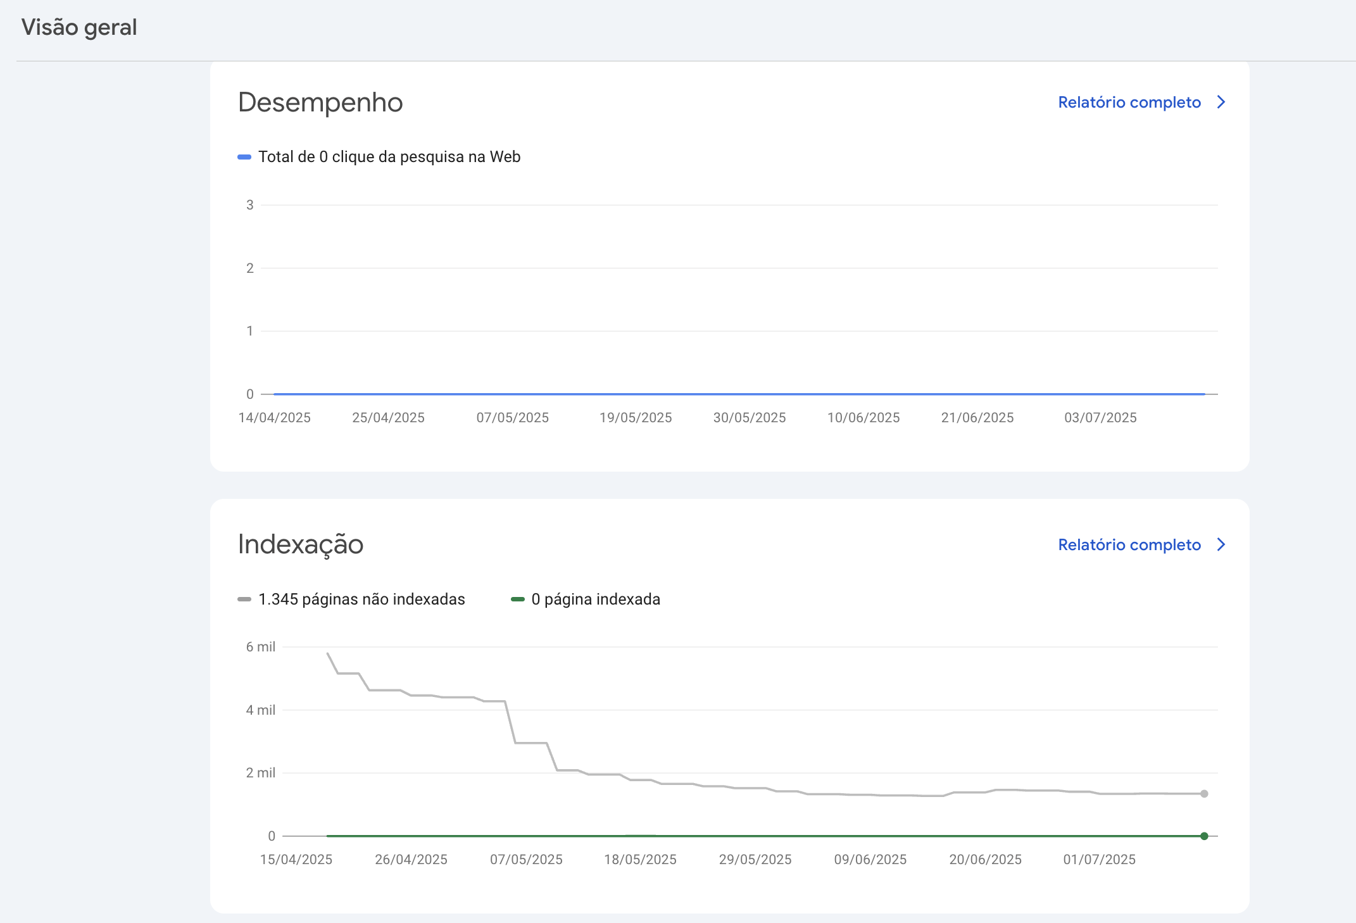Viewport: 1356px width, 923px height.
Task: Click 19/05/2025 date on Desempenho axis
Action: [636, 418]
